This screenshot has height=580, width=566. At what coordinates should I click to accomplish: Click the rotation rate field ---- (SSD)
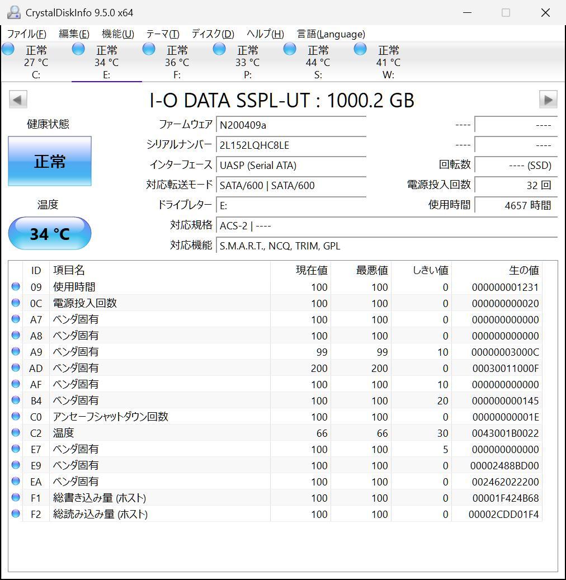tap(516, 165)
